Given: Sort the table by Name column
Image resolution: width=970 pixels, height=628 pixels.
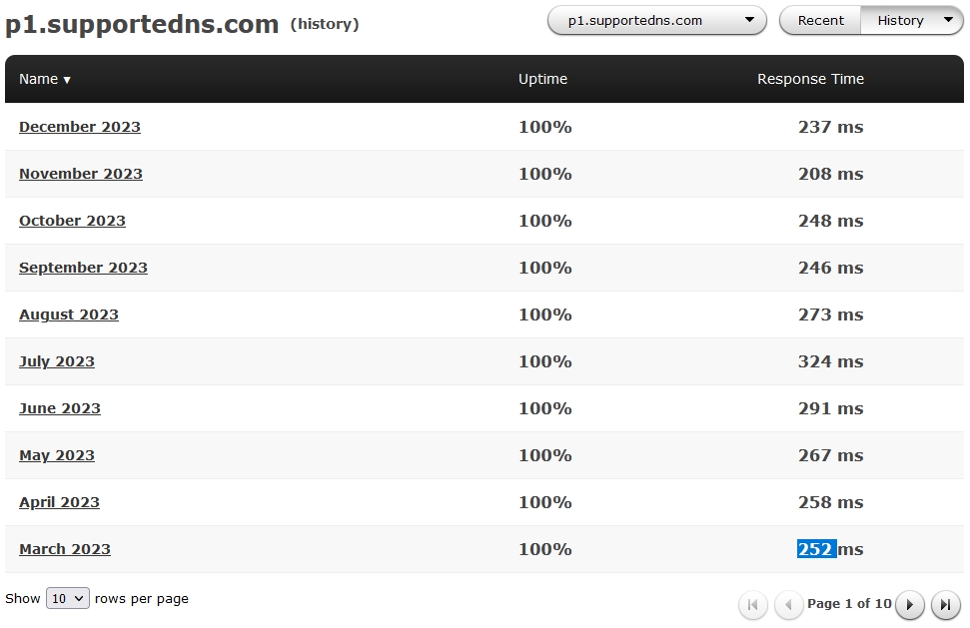Looking at the screenshot, I should pyautogui.click(x=44, y=79).
